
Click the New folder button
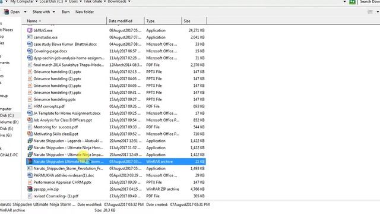point(84,12)
